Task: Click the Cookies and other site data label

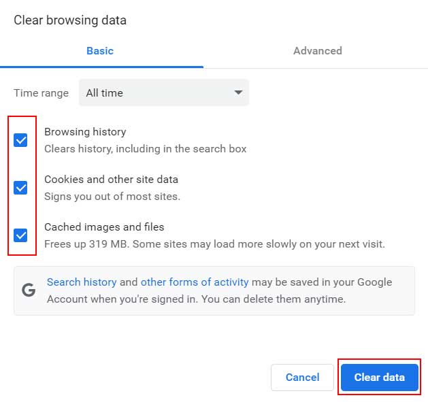Action: pos(111,180)
